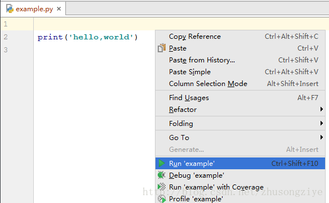The image size is (329, 203).
Task: Click the Alt+Shift+Insert shortcut label
Action: coord(293,84)
